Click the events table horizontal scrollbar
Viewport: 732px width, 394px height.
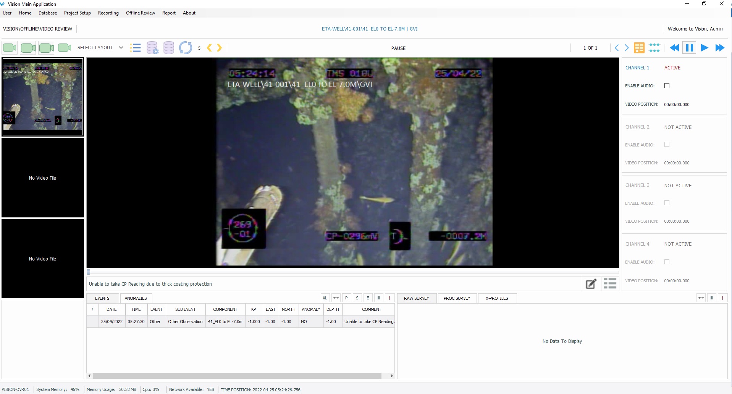coord(237,376)
